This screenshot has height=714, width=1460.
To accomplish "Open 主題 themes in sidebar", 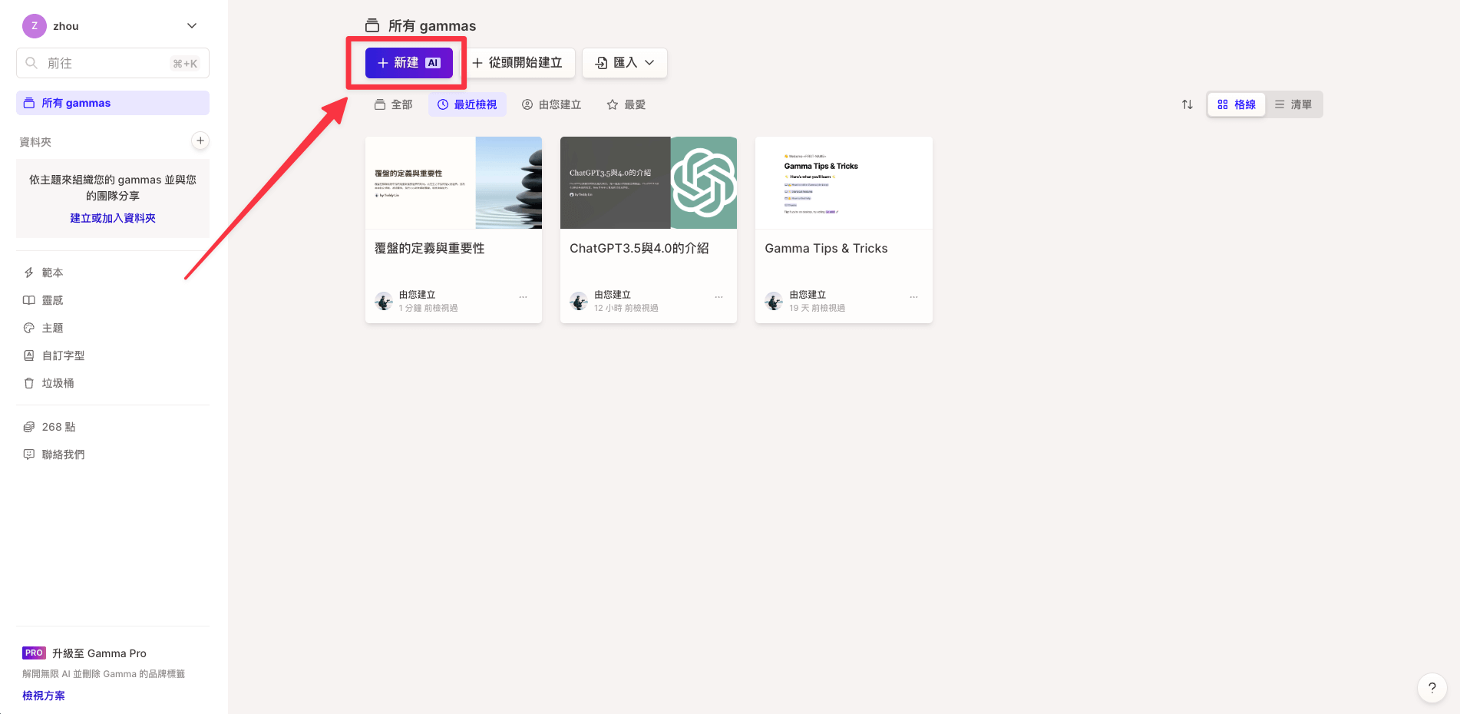I will click(52, 328).
